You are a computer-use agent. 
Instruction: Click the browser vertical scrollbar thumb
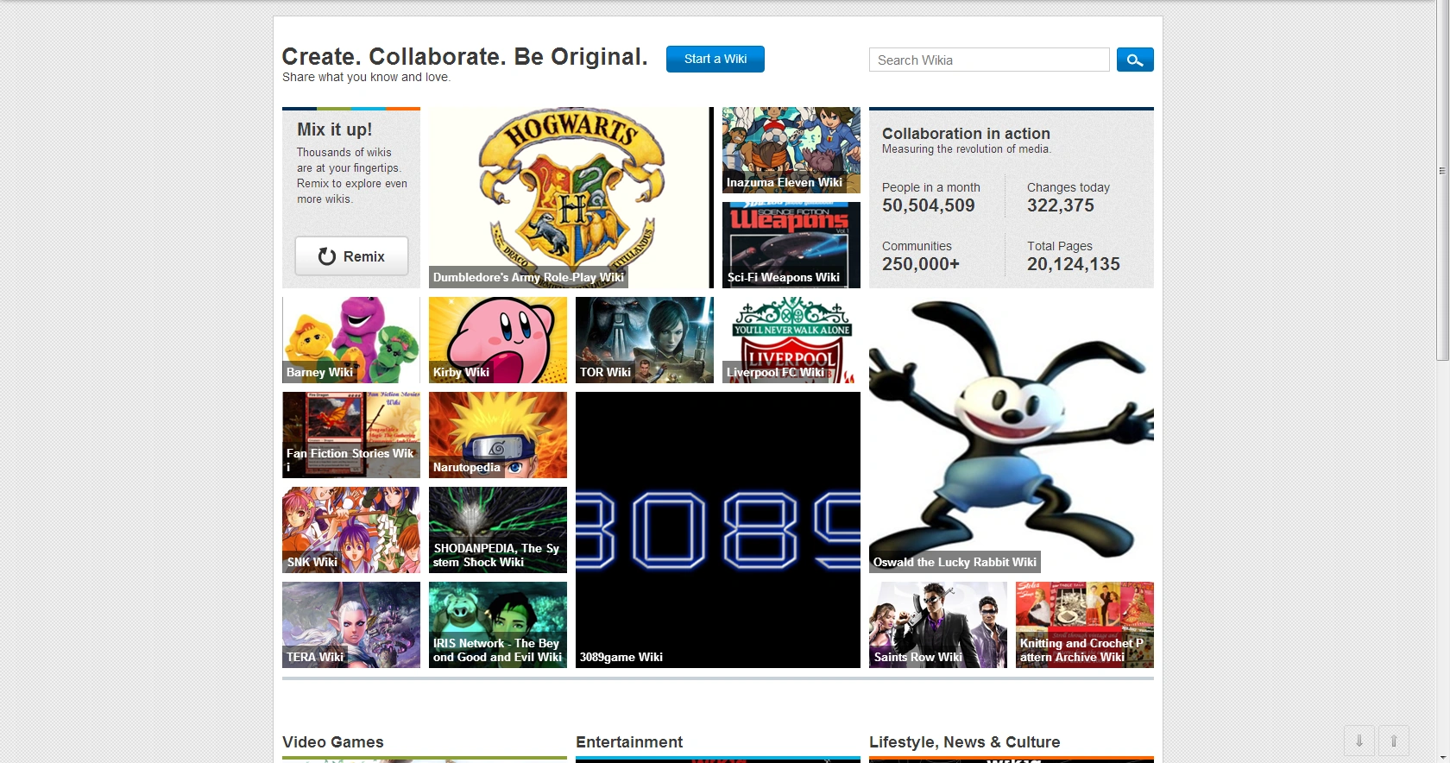coord(1442,180)
